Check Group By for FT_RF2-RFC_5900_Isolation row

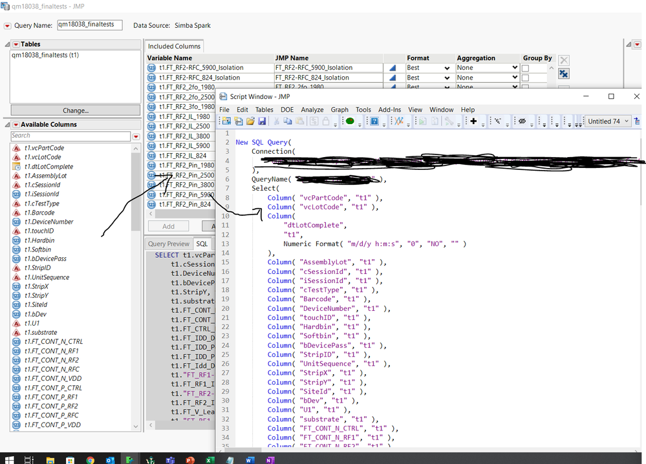point(526,68)
